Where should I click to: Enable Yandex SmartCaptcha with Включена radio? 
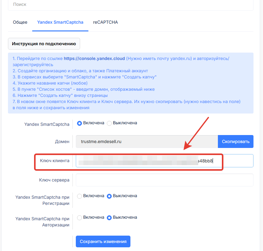coord(79,123)
